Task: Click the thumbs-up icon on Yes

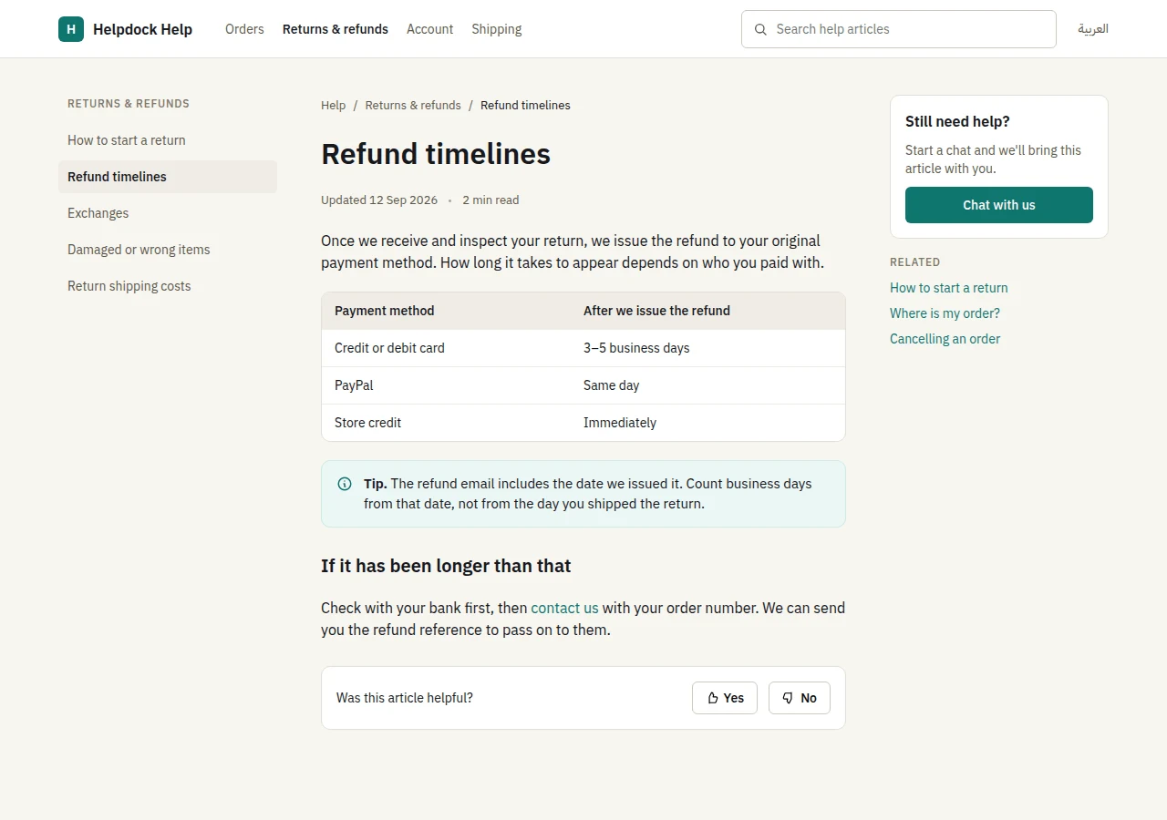Action: point(713,698)
